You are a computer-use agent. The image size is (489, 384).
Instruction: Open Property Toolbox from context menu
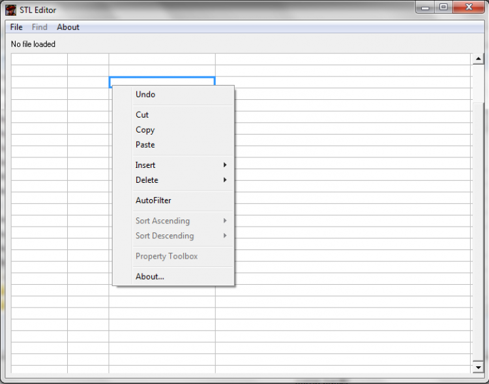click(x=173, y=256)
